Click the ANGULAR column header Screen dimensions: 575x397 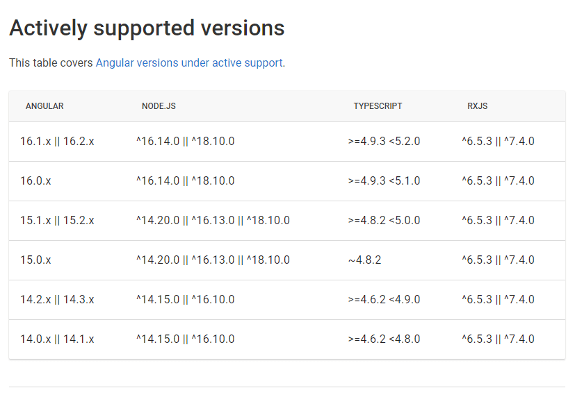[44, 106]
